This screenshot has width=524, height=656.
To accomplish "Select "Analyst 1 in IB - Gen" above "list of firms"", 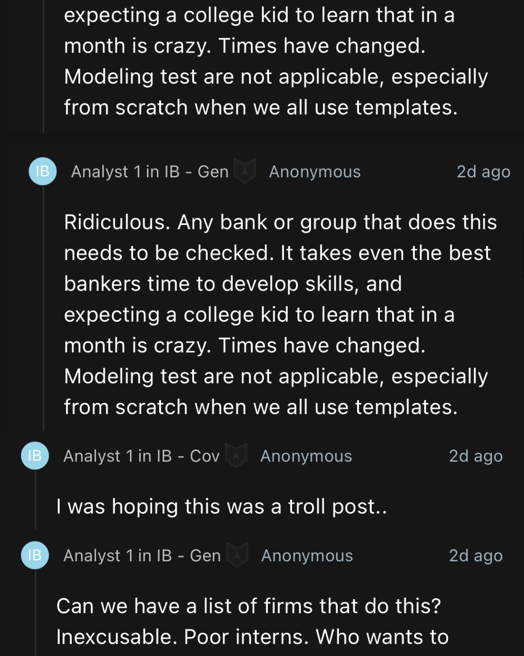I will click(x=142, y=555).
